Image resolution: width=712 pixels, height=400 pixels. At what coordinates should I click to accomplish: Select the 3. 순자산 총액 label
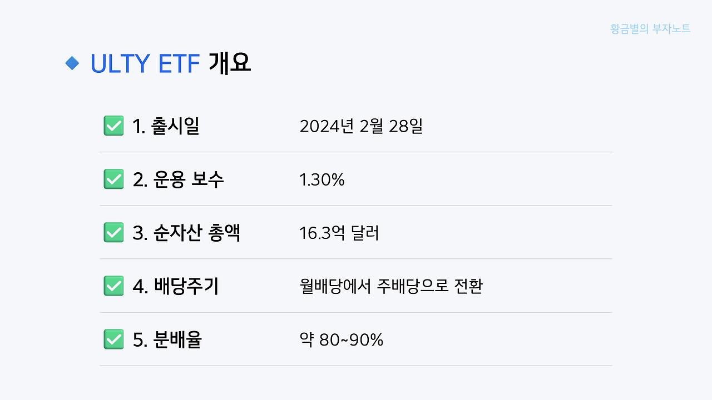(x=186, y=233)
